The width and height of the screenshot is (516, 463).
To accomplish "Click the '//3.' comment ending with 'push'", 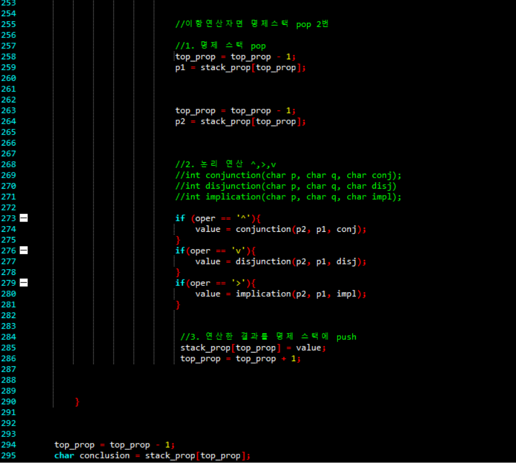I will 268,337.
